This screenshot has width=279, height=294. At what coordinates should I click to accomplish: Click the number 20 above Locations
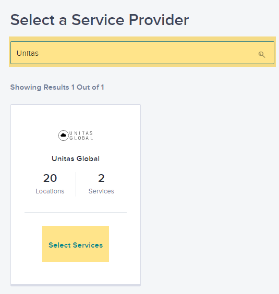pyautogui.click(x=50, y=178)
